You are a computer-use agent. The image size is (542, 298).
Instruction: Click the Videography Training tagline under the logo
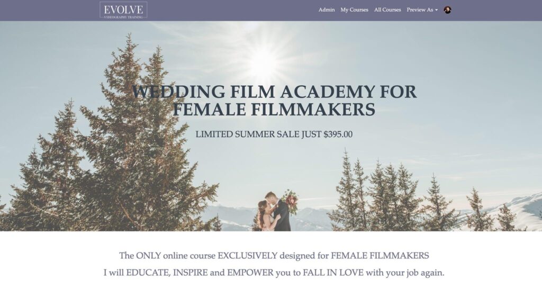point(123,17)
